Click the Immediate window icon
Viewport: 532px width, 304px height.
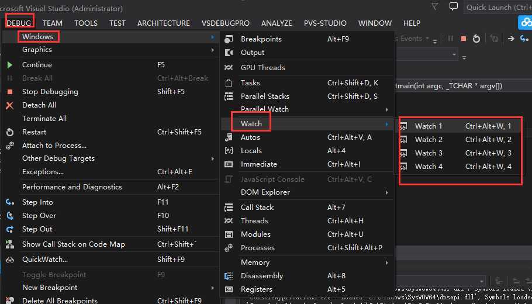point(229,164)
